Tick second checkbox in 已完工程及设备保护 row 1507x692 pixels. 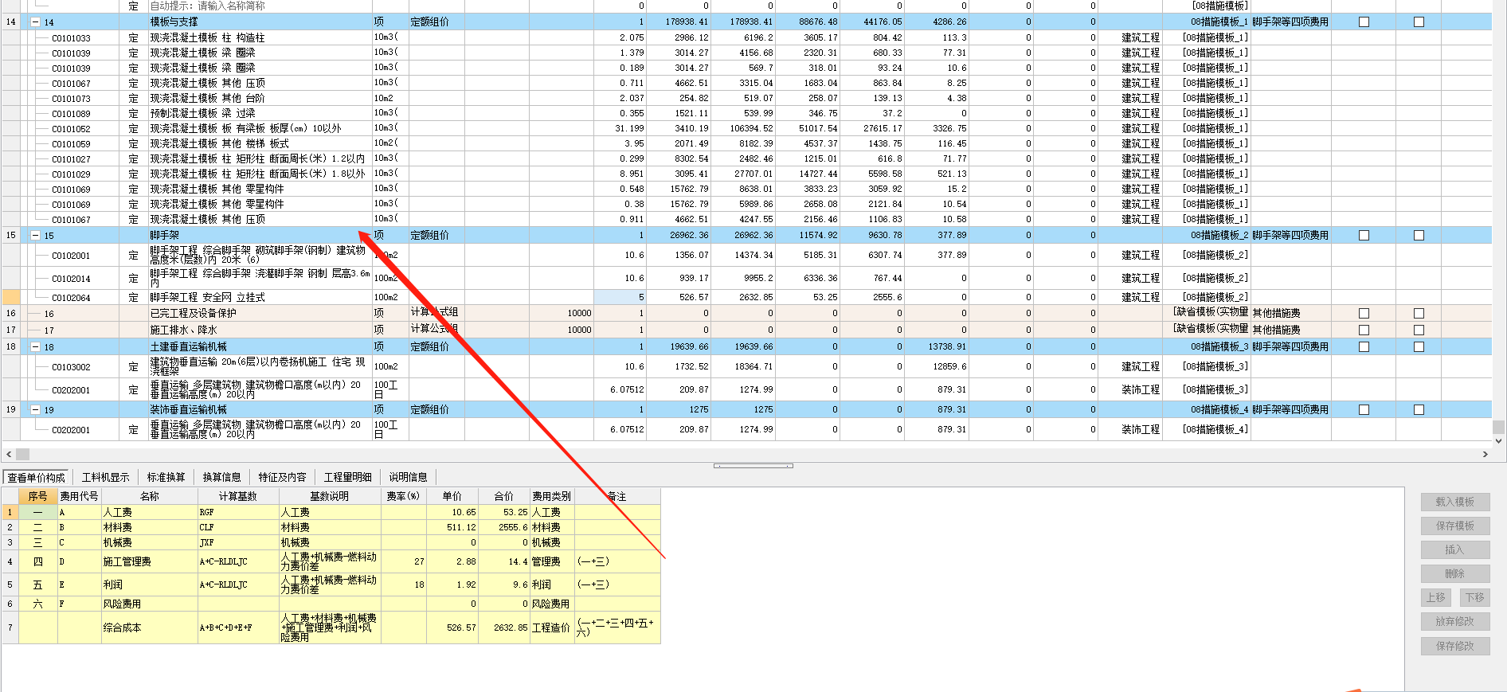1419,314
